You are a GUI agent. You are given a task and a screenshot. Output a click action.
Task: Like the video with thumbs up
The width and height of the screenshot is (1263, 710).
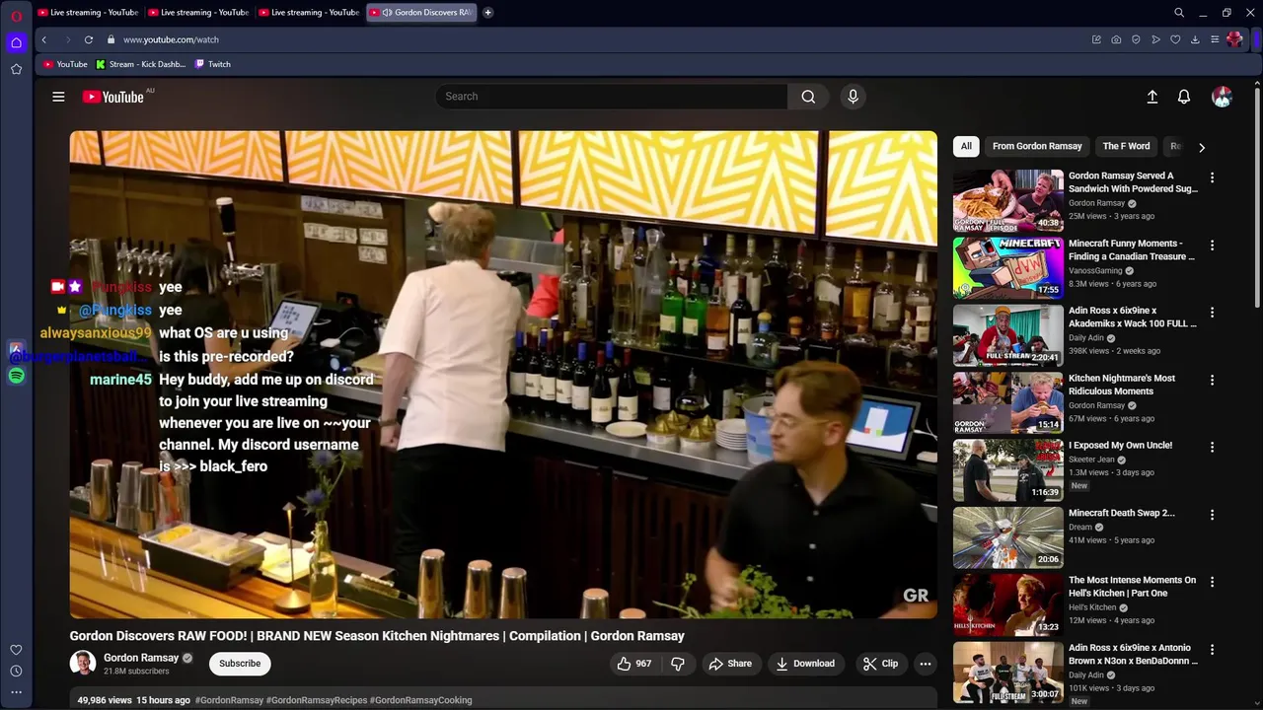[633, 664]
